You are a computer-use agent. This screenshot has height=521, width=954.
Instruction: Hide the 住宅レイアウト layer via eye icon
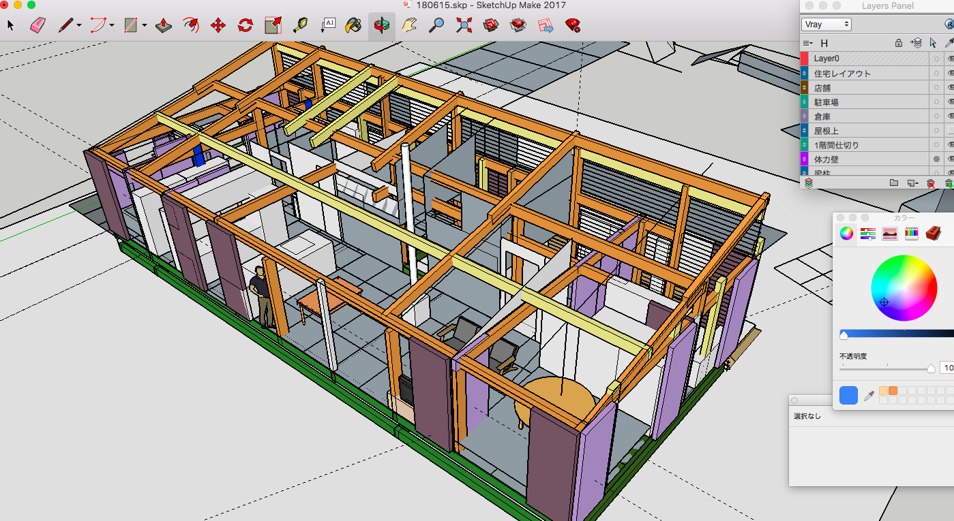(x=950, y=73)
